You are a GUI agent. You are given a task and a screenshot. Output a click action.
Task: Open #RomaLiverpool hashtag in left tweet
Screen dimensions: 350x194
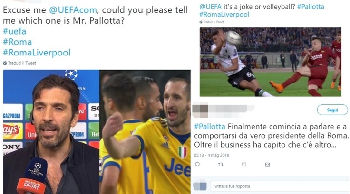pyautogui.click(x=37, y=53)
